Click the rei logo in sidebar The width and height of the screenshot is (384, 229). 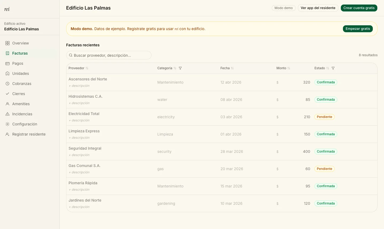7,9
